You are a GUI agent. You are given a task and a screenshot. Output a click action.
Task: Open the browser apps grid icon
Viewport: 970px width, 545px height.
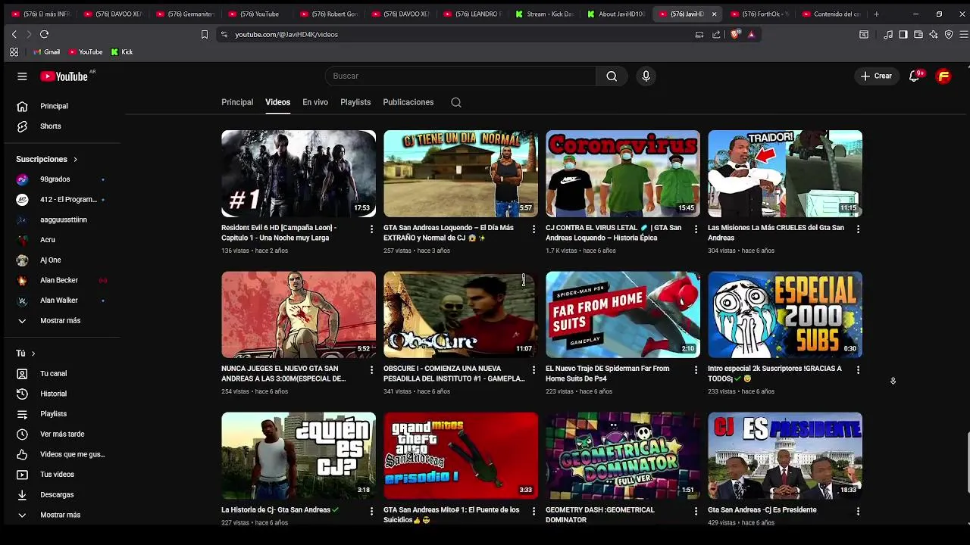tap(14, 52)
